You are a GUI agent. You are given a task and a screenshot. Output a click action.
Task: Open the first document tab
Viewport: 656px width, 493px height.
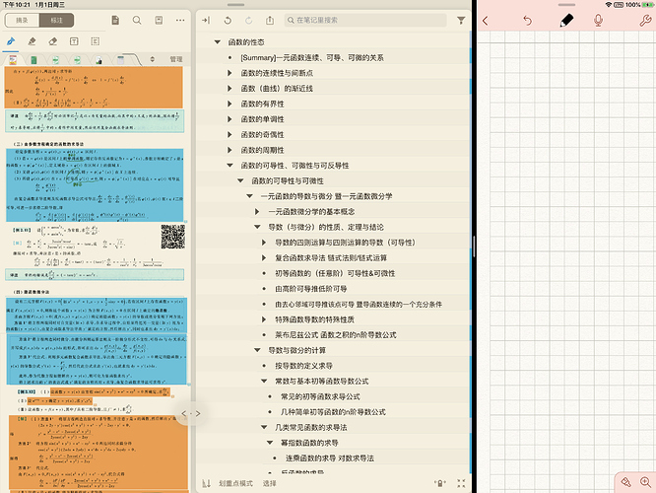(x=13, y=60)
